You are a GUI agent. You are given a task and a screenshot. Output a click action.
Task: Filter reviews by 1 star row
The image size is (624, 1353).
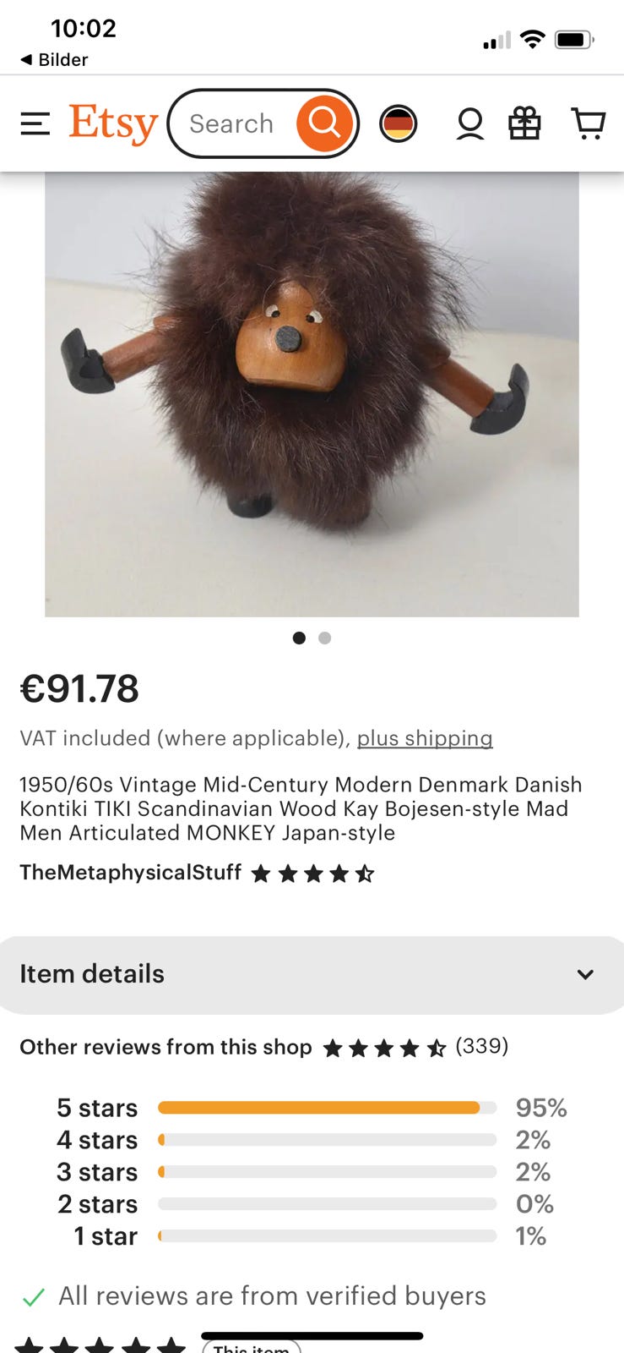pyautogui.click(x=312, y=1236)
